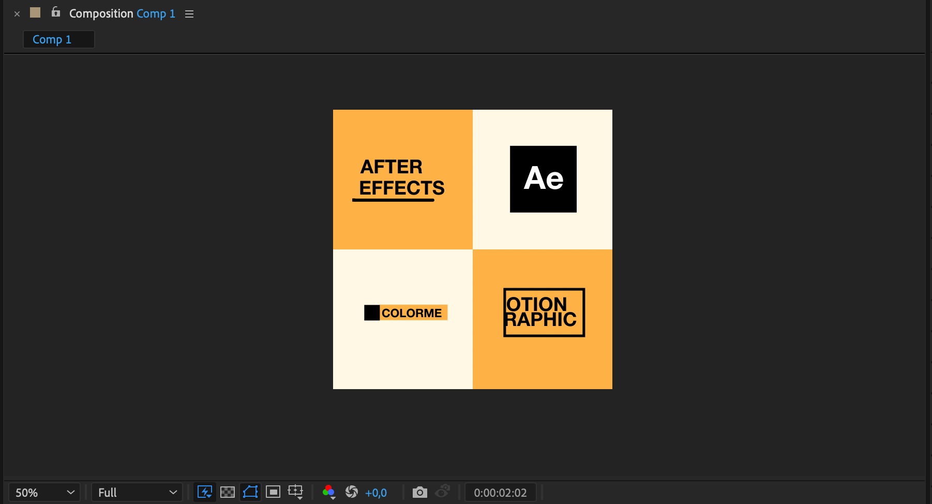Open the Composition panel menu (hamburger icon)
The height and width of the screenshot is (504, 932).
pyautogui.click(x=189, y=14)
